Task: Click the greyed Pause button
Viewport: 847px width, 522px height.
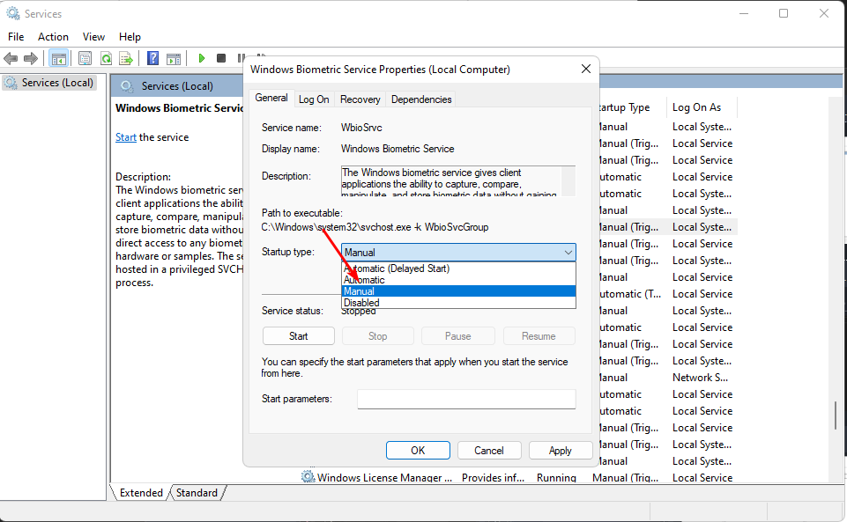Action: pos(457,336)
